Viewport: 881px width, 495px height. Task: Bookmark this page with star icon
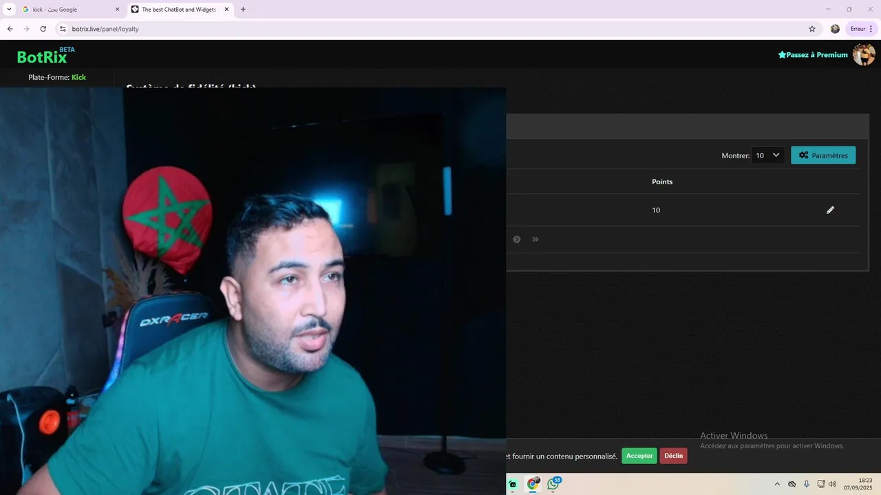pos(812,29)
